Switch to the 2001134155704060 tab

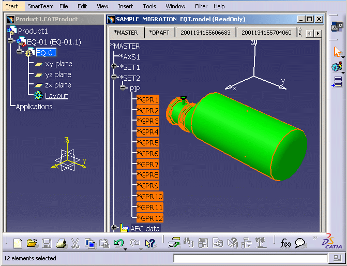266,33
